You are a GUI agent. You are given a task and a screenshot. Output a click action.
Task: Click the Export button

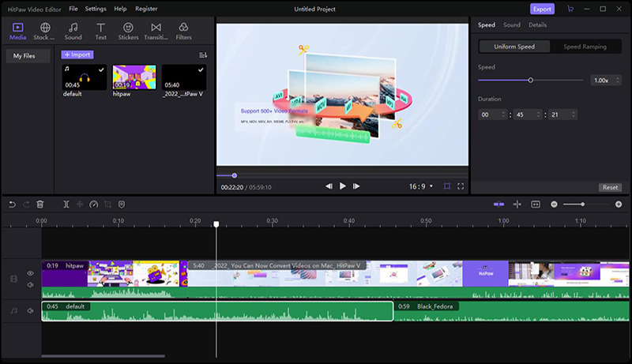point(542,9)
